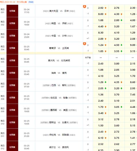
Task: Open the 美国 team link
Action: coord(65,110)
